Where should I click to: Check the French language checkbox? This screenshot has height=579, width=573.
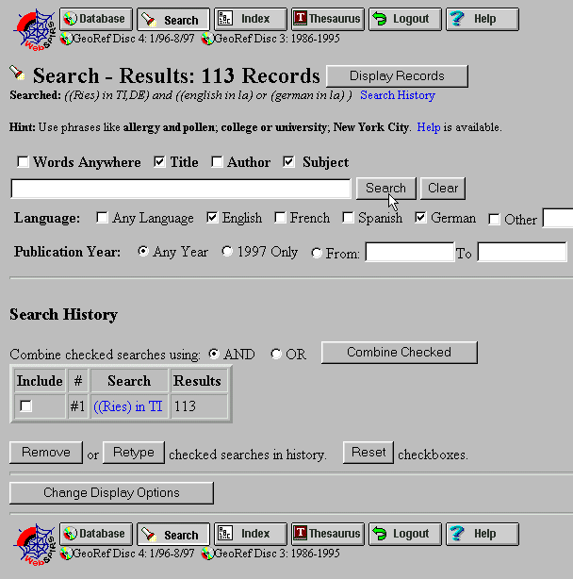[x=280, y=218]
